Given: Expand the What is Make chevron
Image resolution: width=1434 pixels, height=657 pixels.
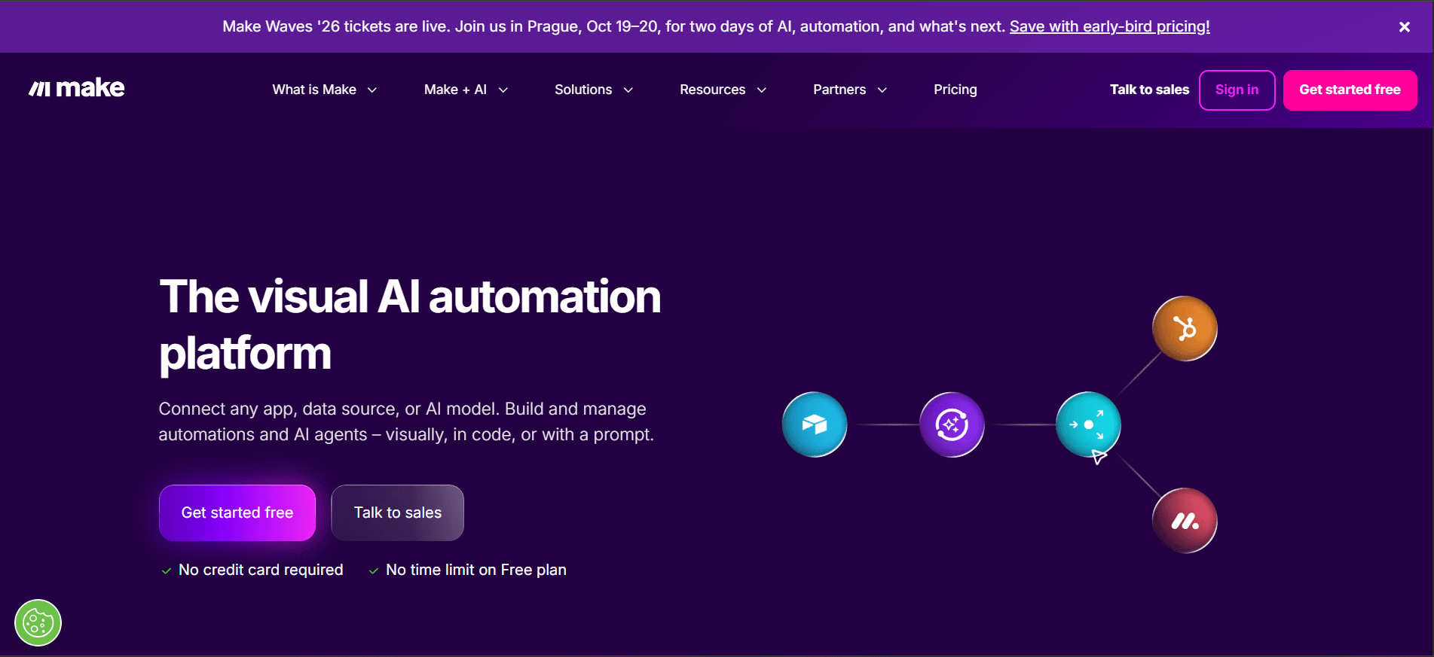Looking at the screenshot, I should coord(372,90).
